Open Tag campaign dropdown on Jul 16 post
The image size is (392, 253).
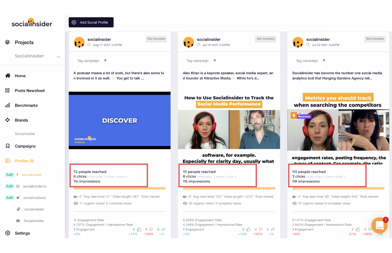coord(201,61)
